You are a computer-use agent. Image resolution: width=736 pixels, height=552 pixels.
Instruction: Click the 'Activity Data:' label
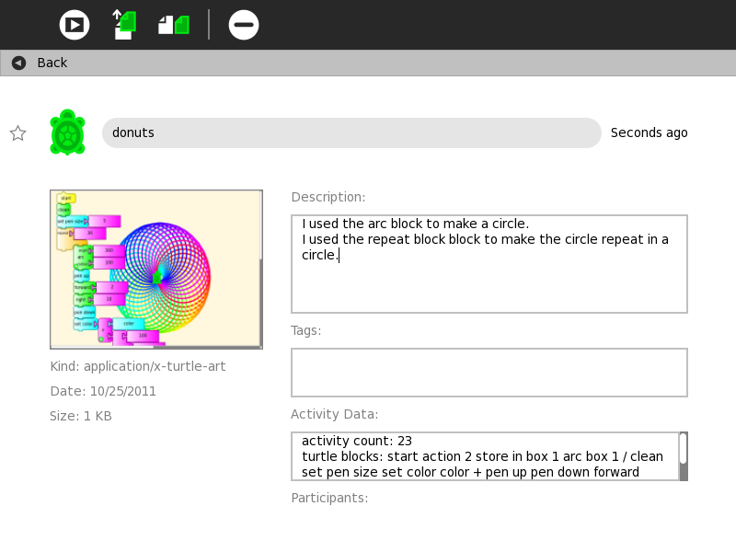[335, 414]
